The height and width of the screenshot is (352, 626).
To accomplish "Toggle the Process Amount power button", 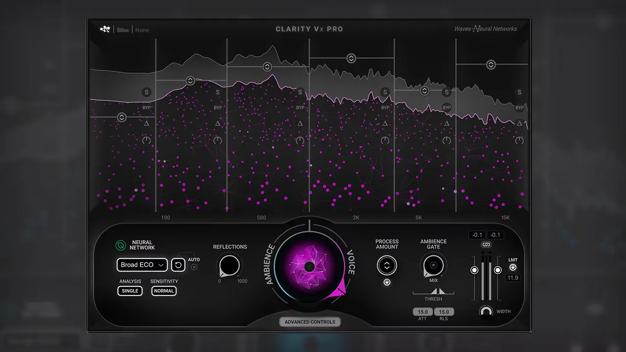I will (x=387, y=283).
